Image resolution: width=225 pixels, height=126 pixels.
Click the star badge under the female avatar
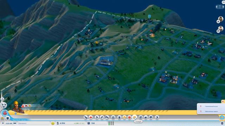tap(218, 22)
